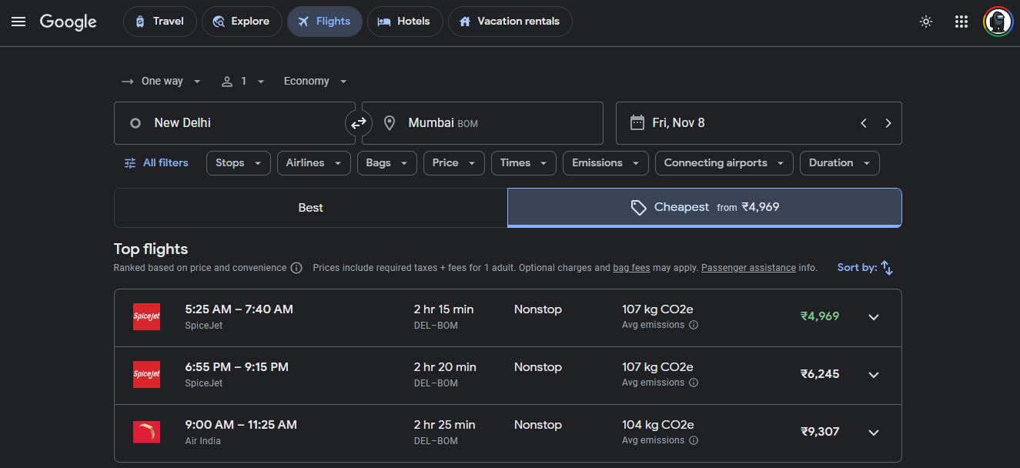Advance to the next departure date
The height and width of the screenshot is (468, 1020).
pyautogui.click(x=888, y=123)
